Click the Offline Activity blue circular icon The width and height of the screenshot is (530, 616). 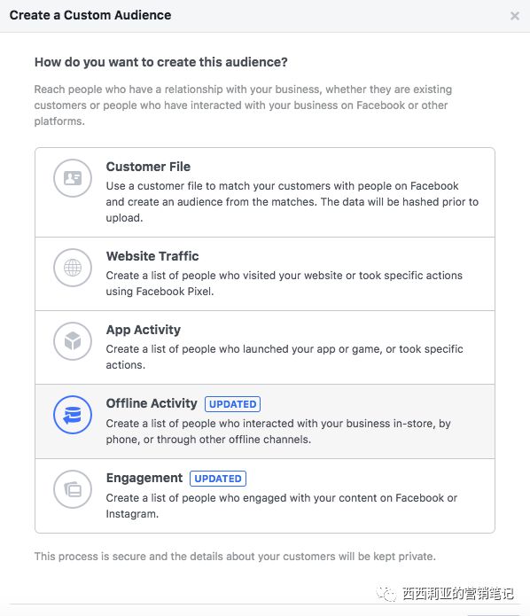[x=73, y=415]
